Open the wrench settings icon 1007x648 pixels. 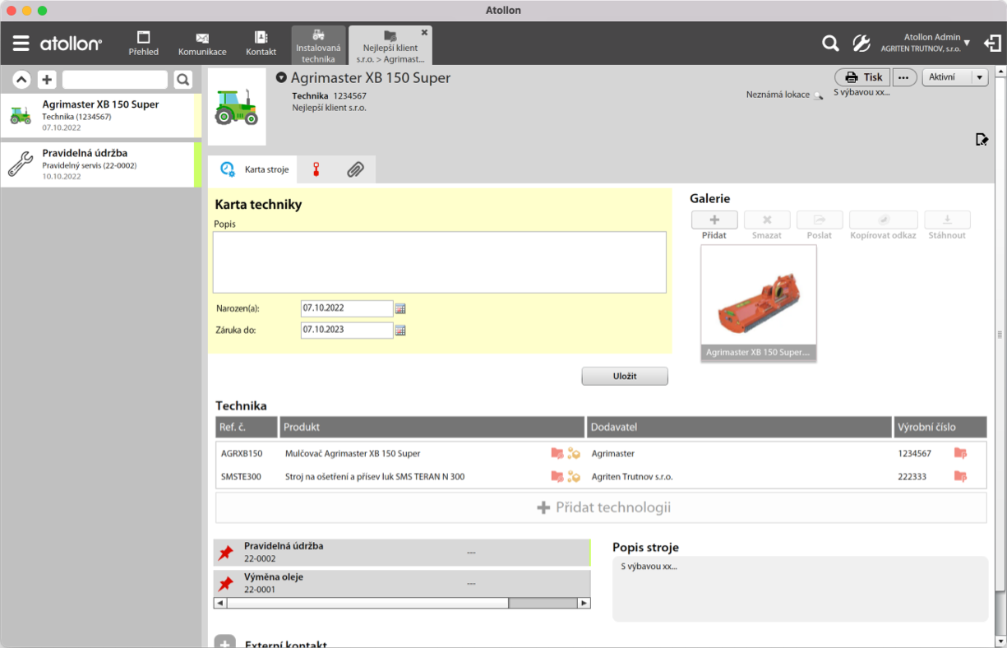[861, 44]
